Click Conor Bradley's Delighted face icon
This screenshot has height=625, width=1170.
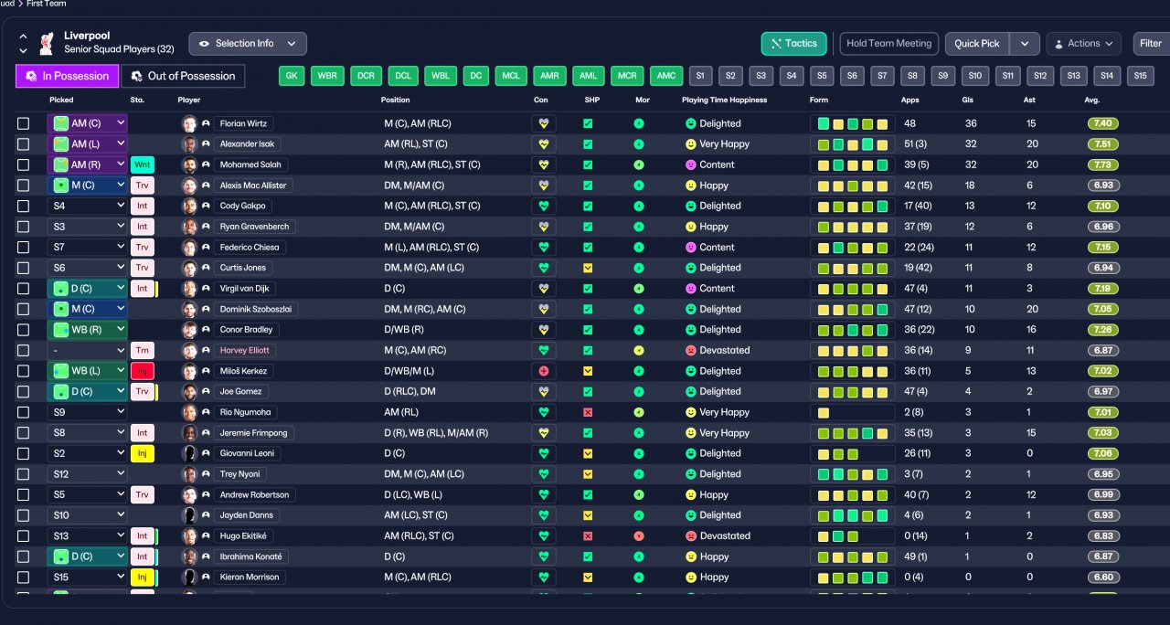(x=691, y=330)
